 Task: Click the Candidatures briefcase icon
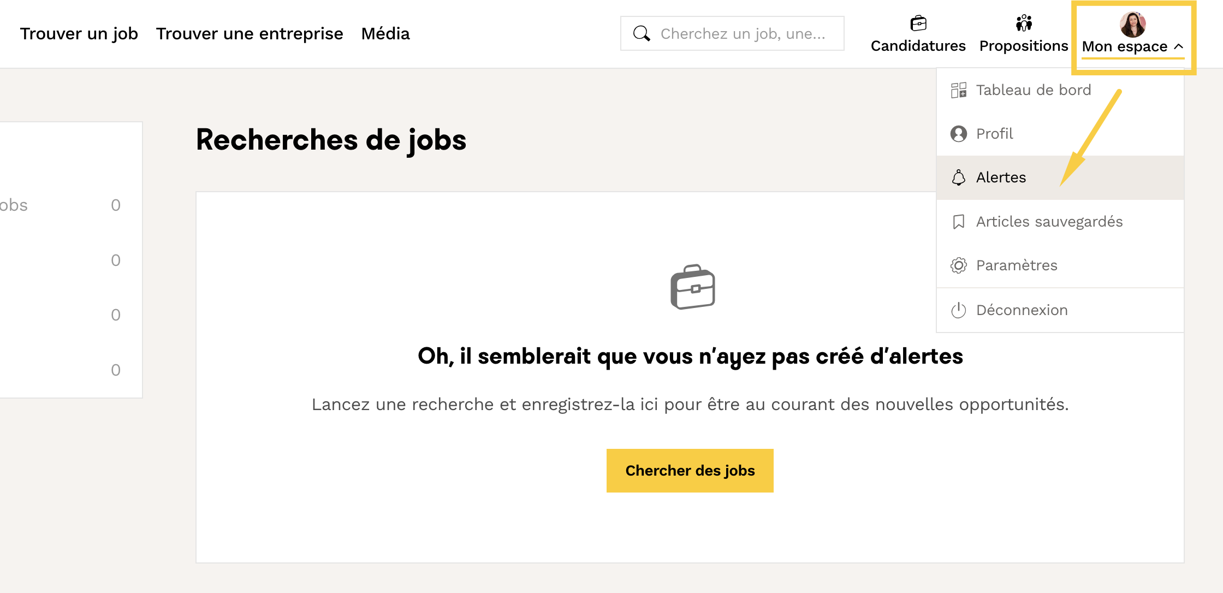coord(918,23)
